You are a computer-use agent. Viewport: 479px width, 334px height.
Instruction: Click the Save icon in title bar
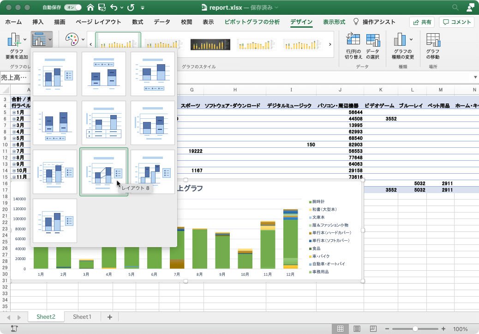click(102, 7)
